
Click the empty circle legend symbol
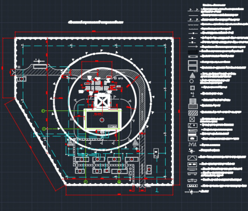point(191,81)
